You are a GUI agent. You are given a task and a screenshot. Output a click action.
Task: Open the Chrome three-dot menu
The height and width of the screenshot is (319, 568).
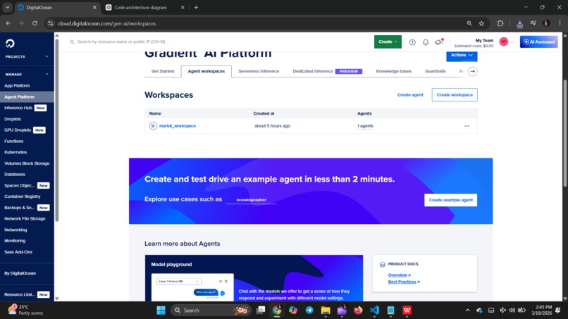[x=560, y=23]
